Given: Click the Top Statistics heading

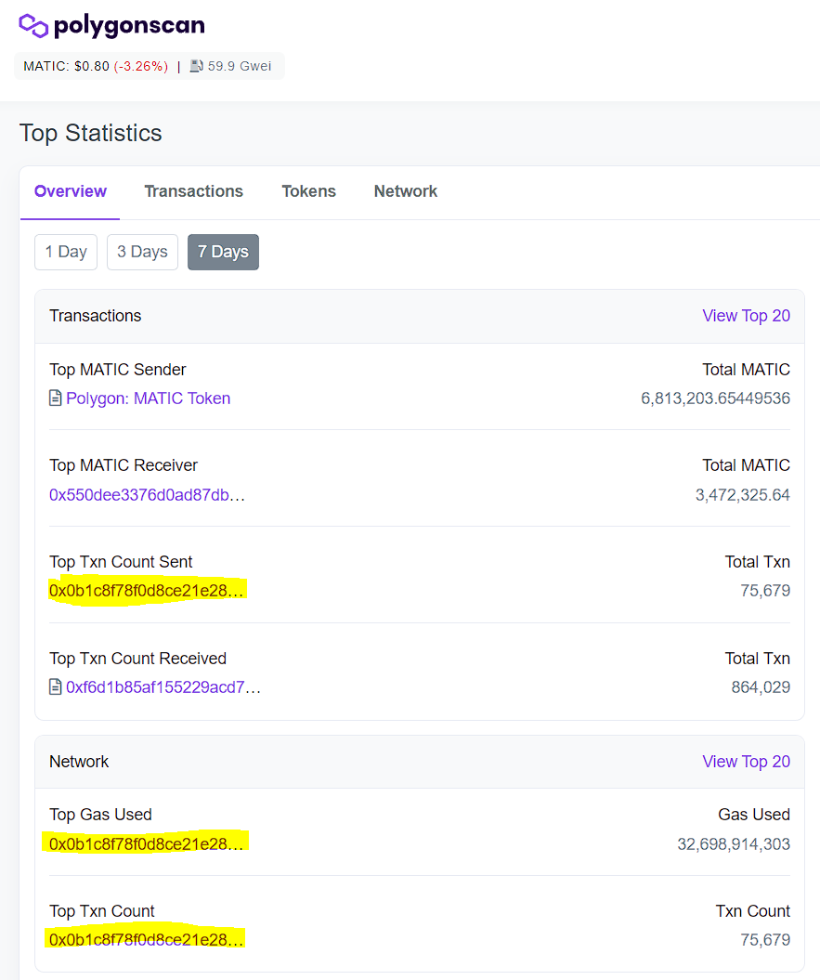Looking at the screenshot, I should click(91, 133).
